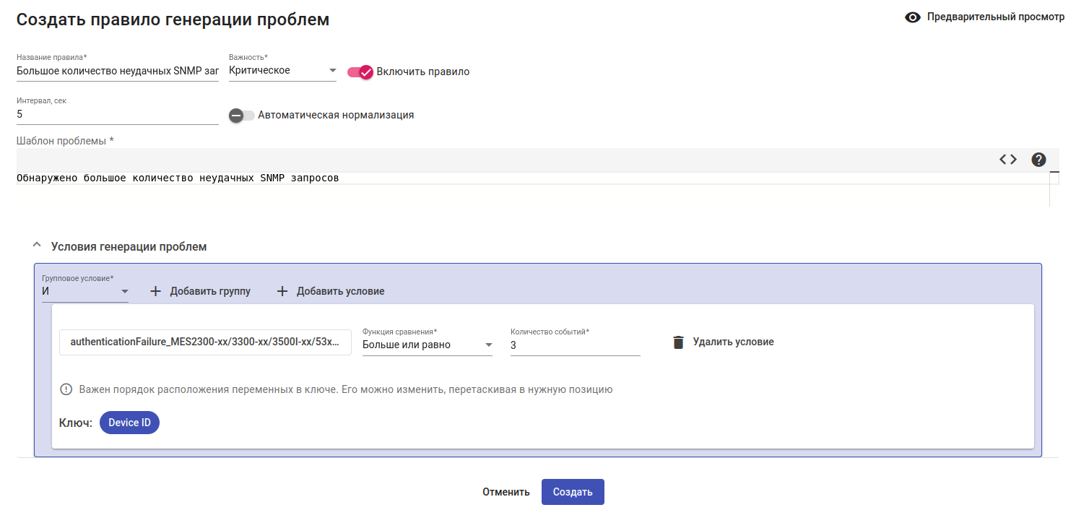Click the eye icon for preview
Image resolution: width=1076 pixels, height=510 pixels.
pyautogui.click(x=914, y=17)
